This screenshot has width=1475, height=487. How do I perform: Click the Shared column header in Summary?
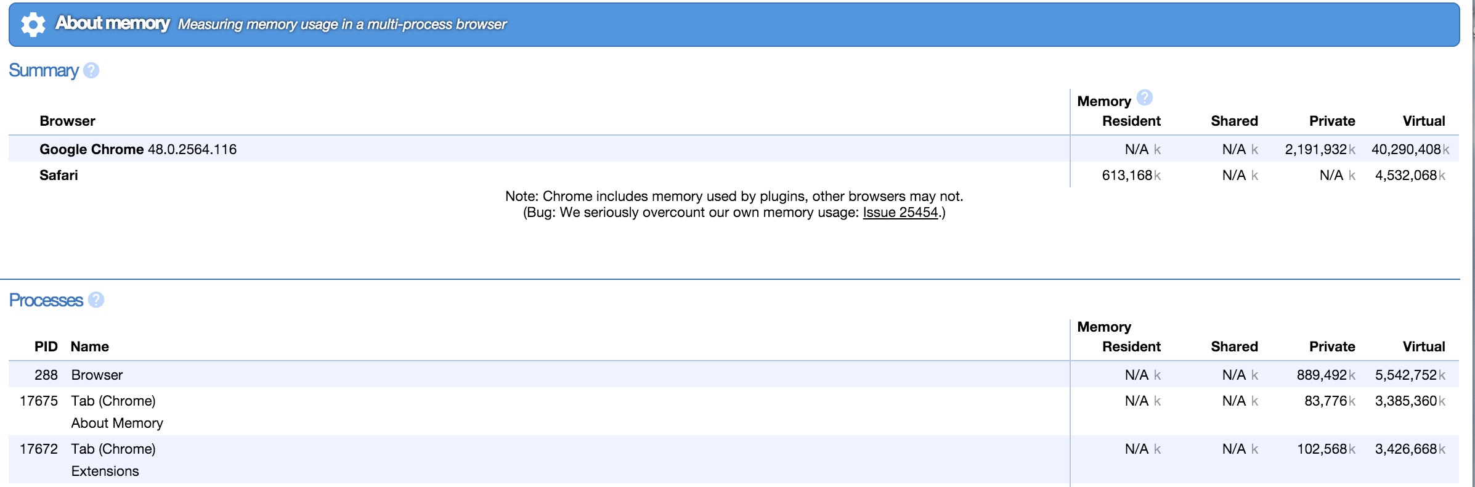coord(1234,121)
